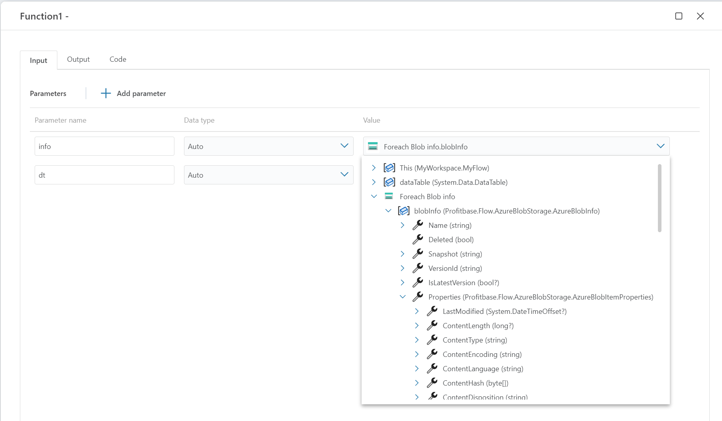This screenshot has height=421, width=722.
Task: Collapse the Properties node
Action: [403, 297]
